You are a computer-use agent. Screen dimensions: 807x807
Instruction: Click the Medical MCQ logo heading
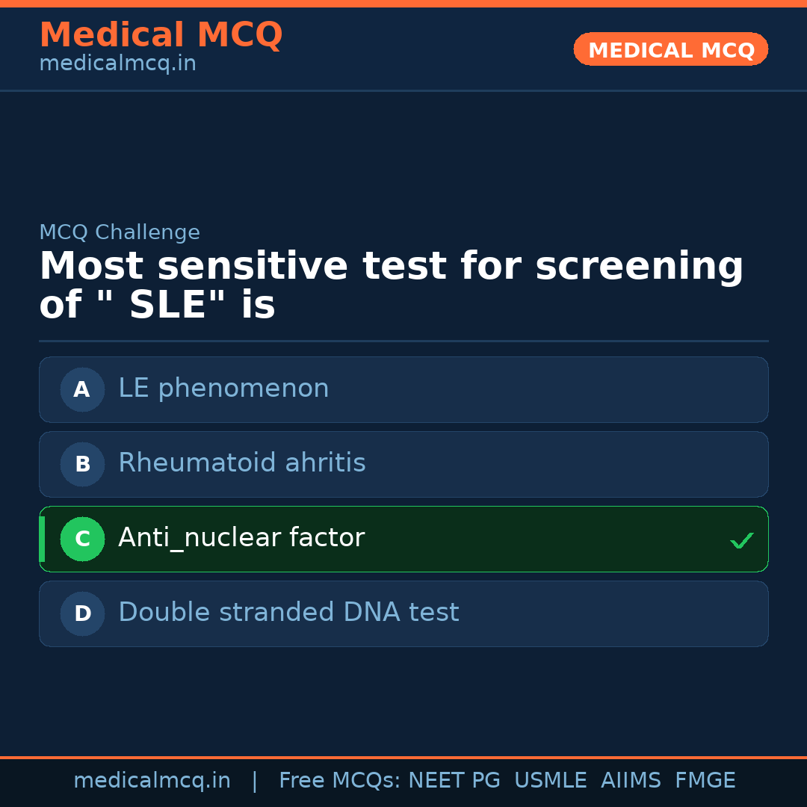[161, 34]
